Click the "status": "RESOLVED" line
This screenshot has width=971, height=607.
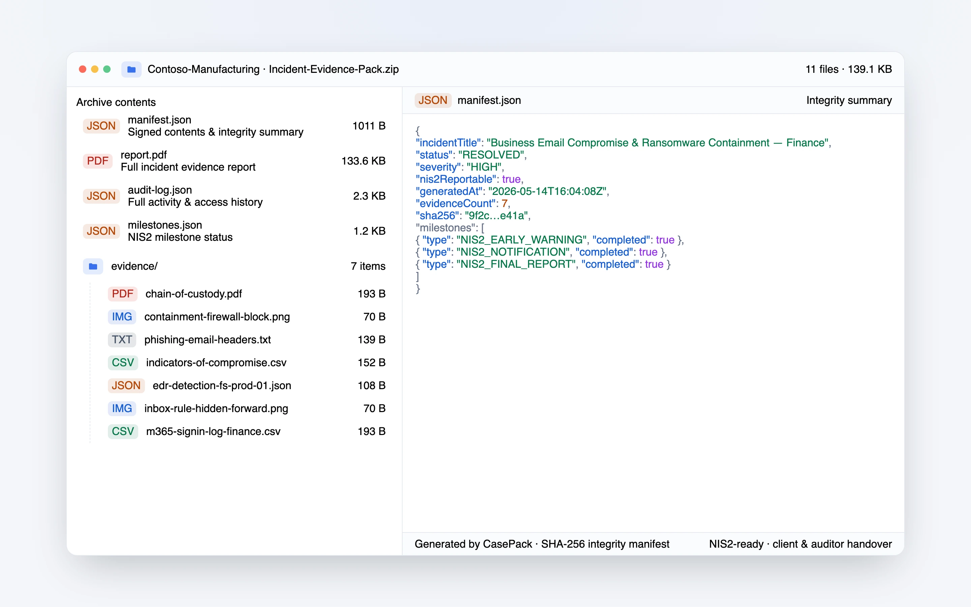point(471,155)
